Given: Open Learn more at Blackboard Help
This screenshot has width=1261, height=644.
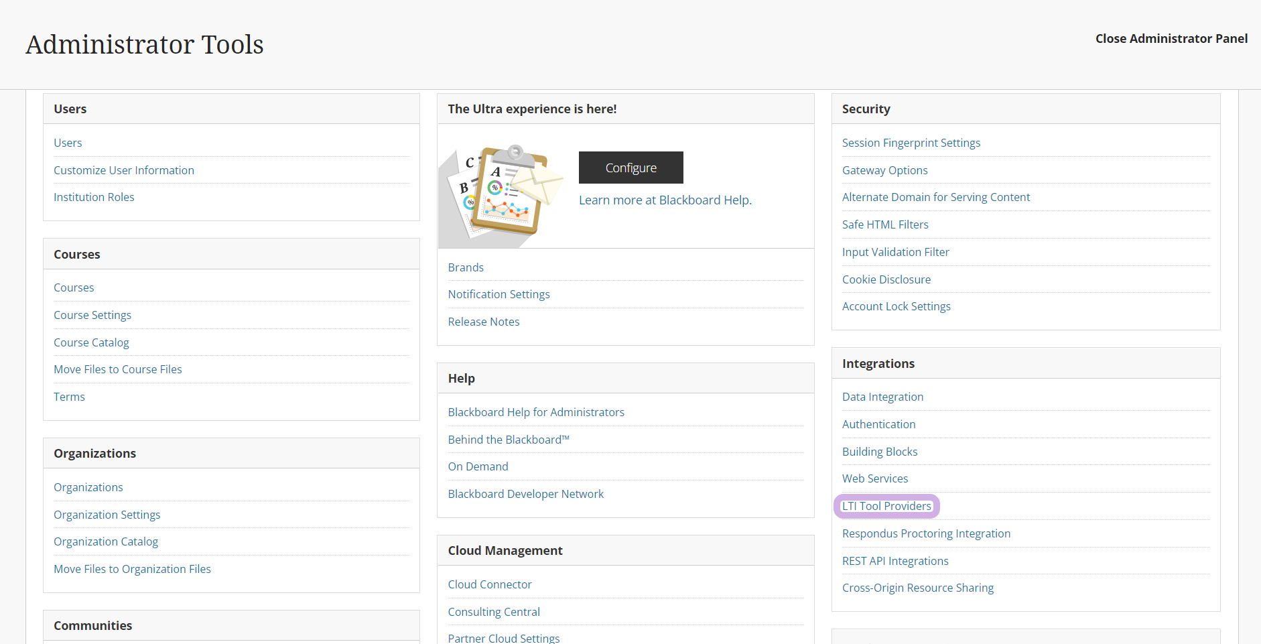Looking at the screenshot, I should (665, 200).
